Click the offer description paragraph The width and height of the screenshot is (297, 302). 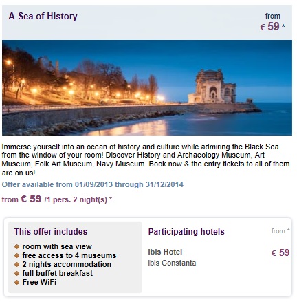pyautogui.click(x=146, y=160)
